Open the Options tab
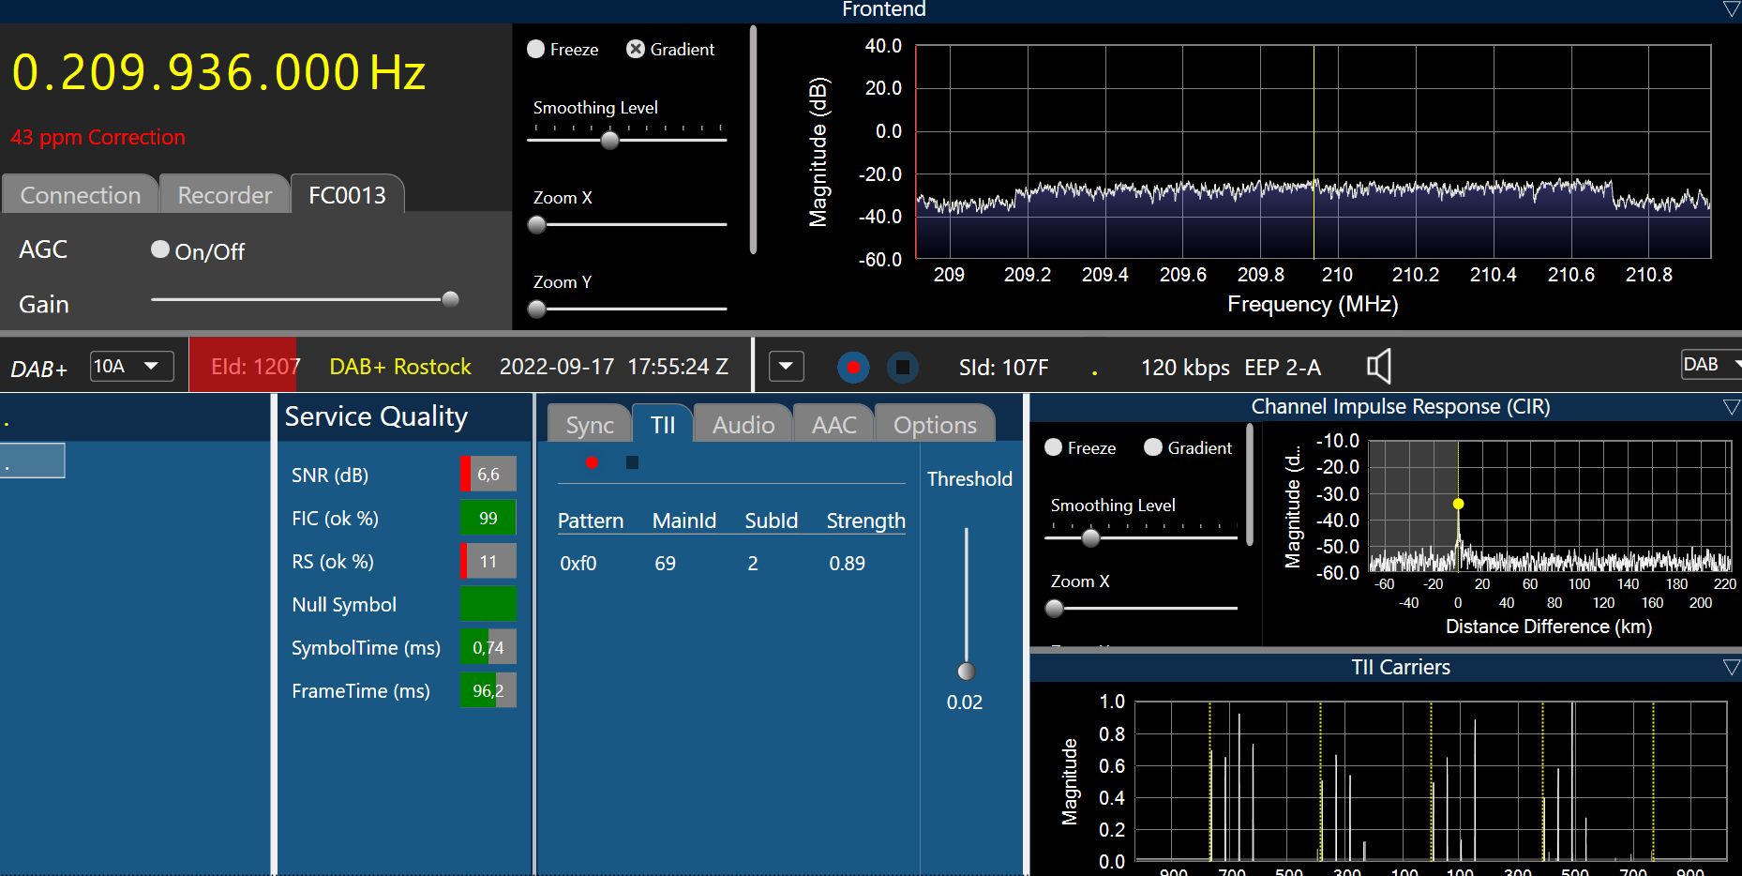This screenshot has height=876, width=1742. (x=934, y=425)
